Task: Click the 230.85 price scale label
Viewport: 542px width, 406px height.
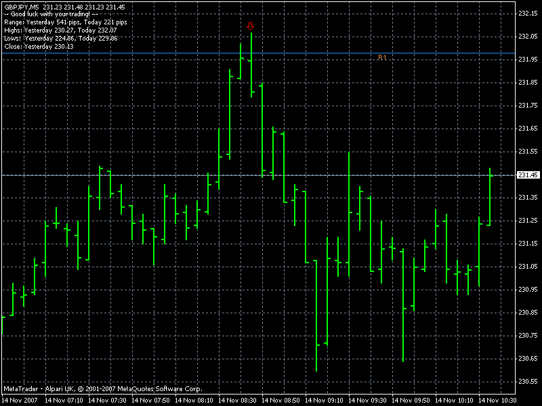Action: (528, 313)
